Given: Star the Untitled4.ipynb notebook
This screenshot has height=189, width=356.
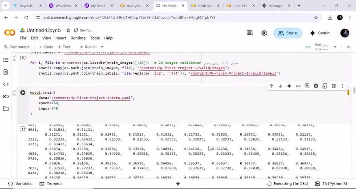Looking at the screenshot, I should click(x=68, y=30).
